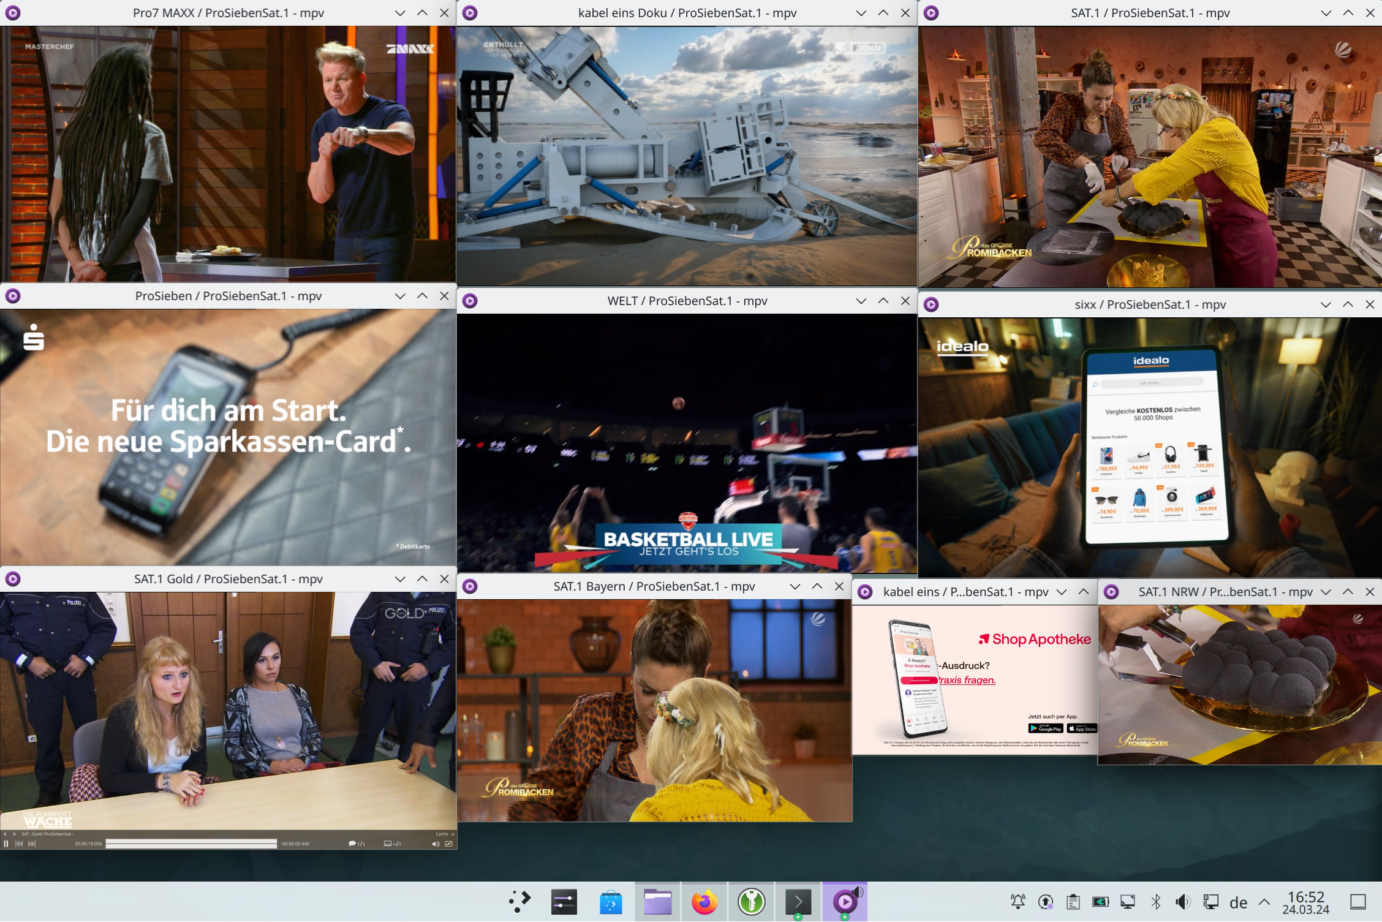Click remaining time -00:00:00.440 in SAT.1 Gold
This screenshot has width=1382, height=922.
coord(295,844)
